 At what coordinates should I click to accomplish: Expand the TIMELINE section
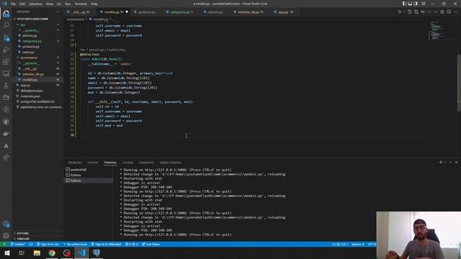tap(23, 239)
